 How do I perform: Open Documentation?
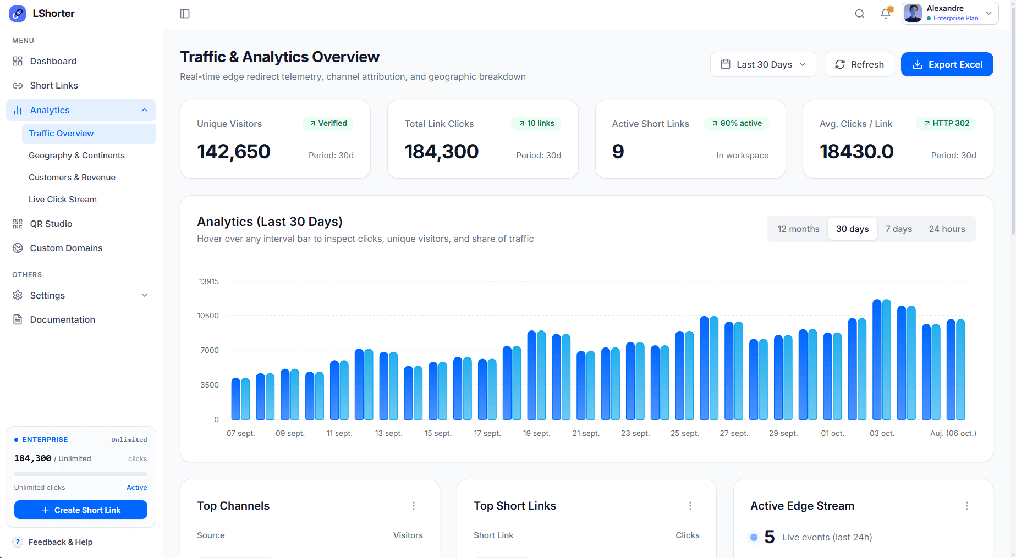(81, 319)
